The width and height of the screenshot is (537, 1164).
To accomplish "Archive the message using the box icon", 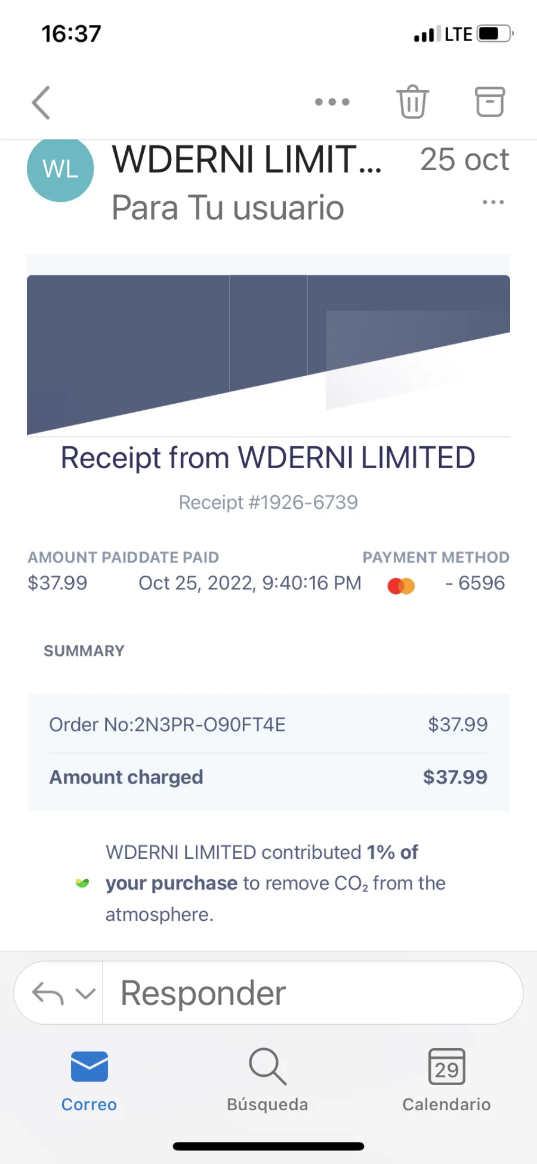I will pyautogui.click(x=490, y=102).
